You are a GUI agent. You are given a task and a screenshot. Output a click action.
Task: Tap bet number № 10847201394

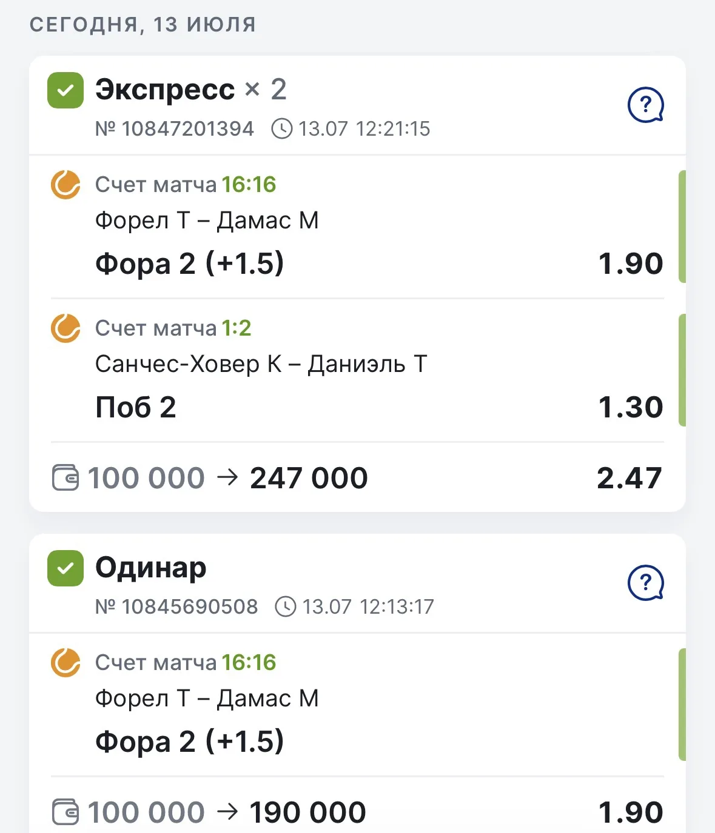point(175,129)
